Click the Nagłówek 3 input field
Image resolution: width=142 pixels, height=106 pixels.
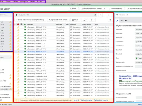[138, 38]
